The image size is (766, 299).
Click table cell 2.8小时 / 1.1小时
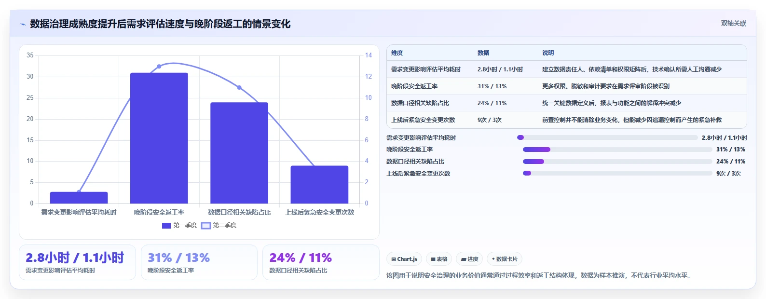point(500,69)
